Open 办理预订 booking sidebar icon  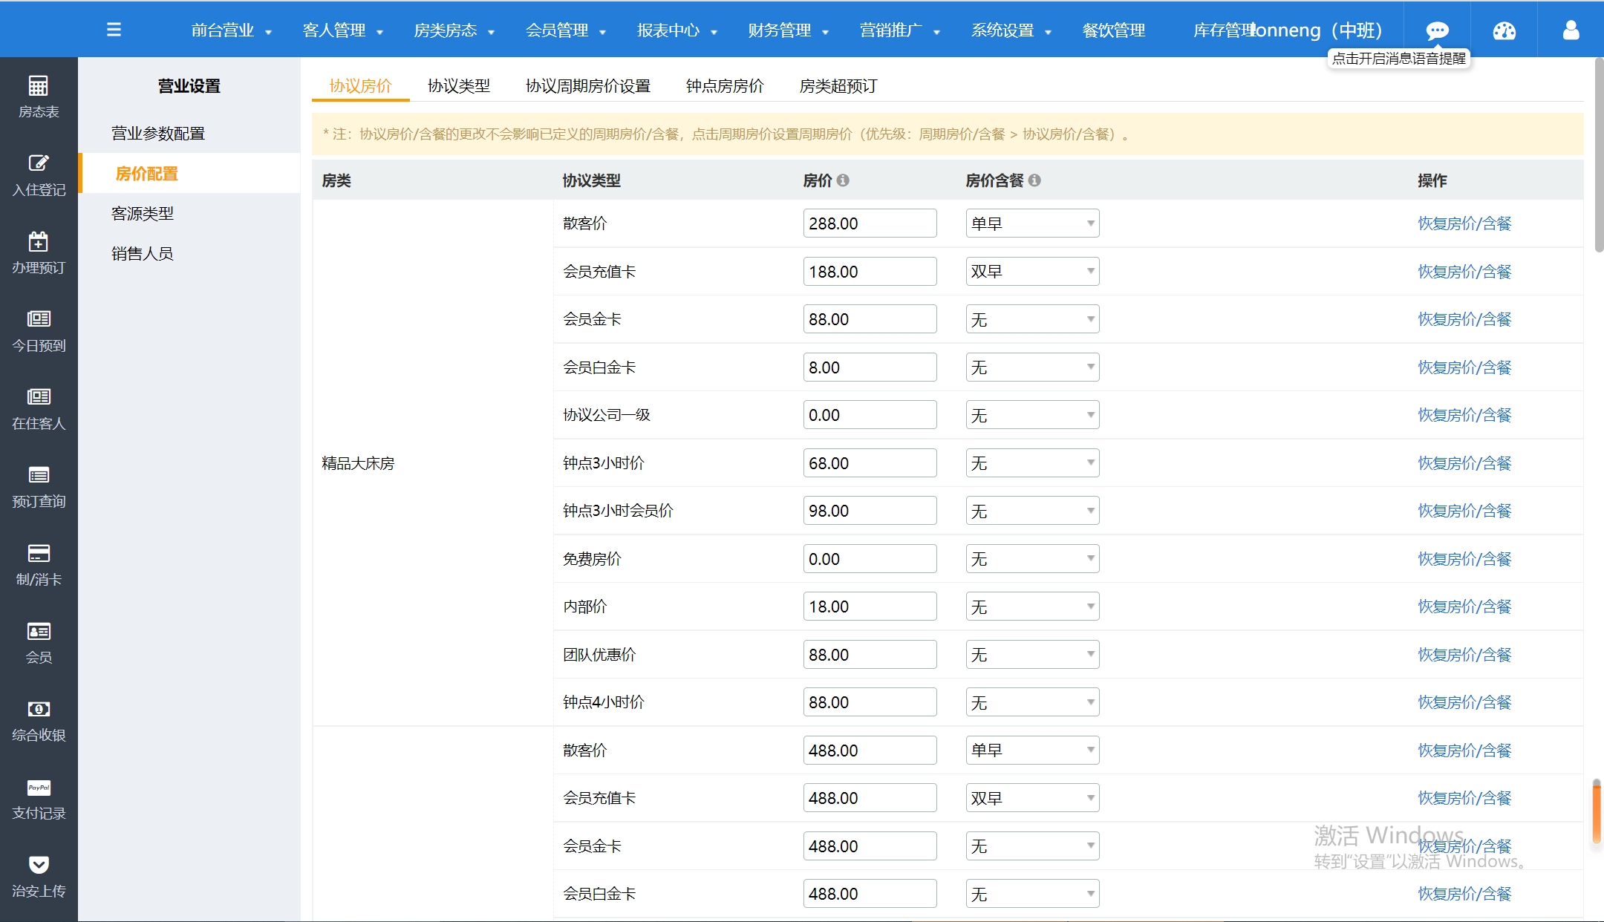[x=39, y=253]
